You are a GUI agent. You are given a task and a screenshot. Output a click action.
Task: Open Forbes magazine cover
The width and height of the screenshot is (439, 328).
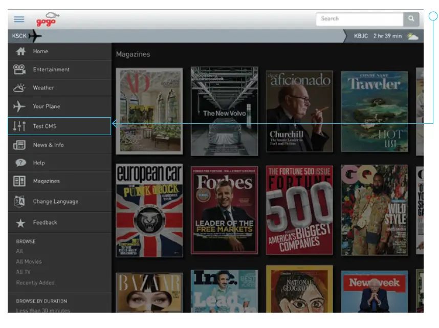coord(224,210)
